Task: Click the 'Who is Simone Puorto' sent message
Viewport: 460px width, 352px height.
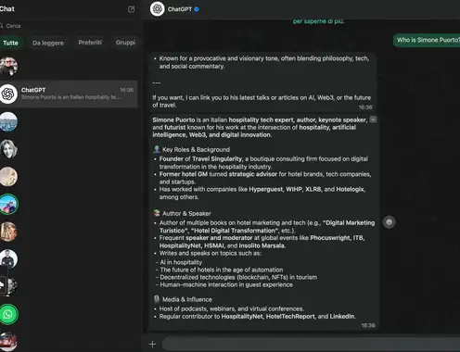Action: (x=427, y=40)
